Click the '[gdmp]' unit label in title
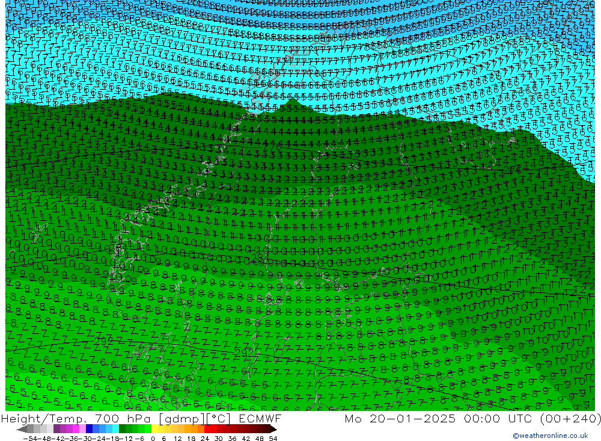Viewport: 601px width, 441px height. [182, 419]
